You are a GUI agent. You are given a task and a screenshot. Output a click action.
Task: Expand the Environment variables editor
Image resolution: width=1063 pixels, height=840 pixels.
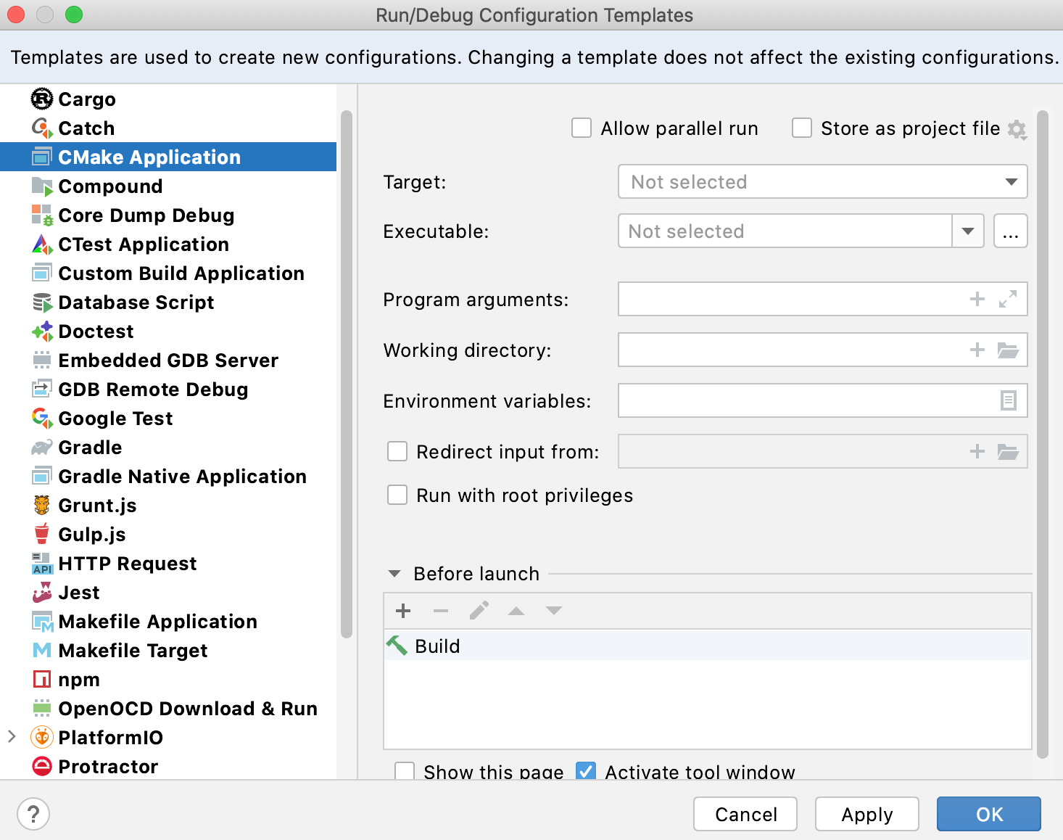point(1009,400)
